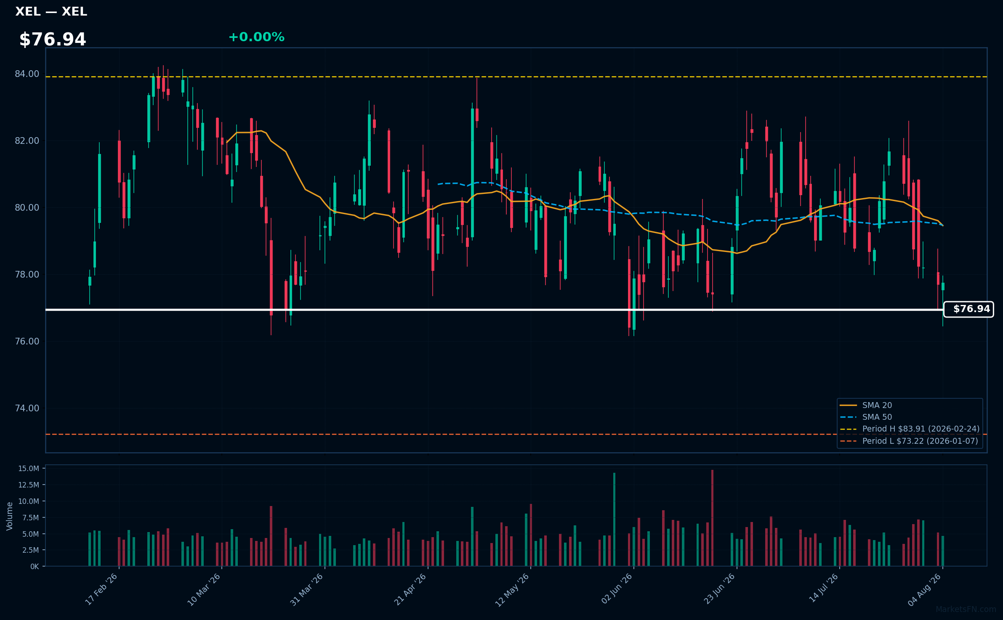
Task: Click the 80.00 price axis label
Action: pos(27,208)
